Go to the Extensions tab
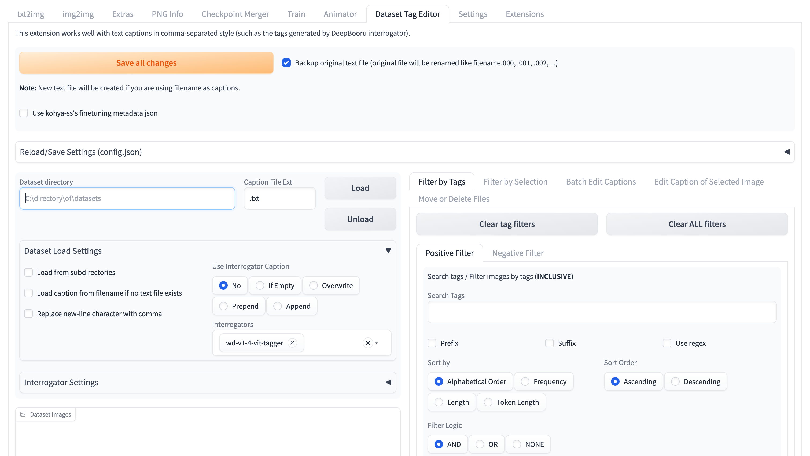 click(524, 14)
